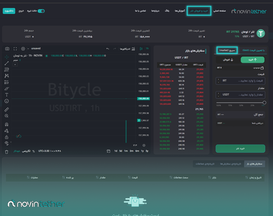Open the price scale settings gear
This screenshot has width=273, height=216.
tap(144, 145)
